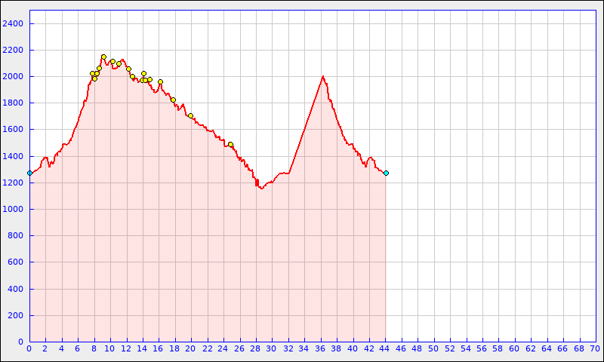Select yellow waypoint just after kilometer 10
Image resolution: width=604 pixels, height=362 pixels.
[112, 61]
